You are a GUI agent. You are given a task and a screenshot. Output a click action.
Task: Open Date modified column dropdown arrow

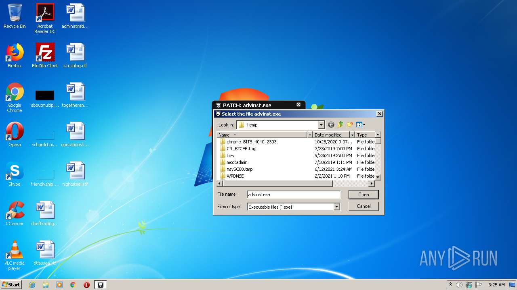click(352, 135)
